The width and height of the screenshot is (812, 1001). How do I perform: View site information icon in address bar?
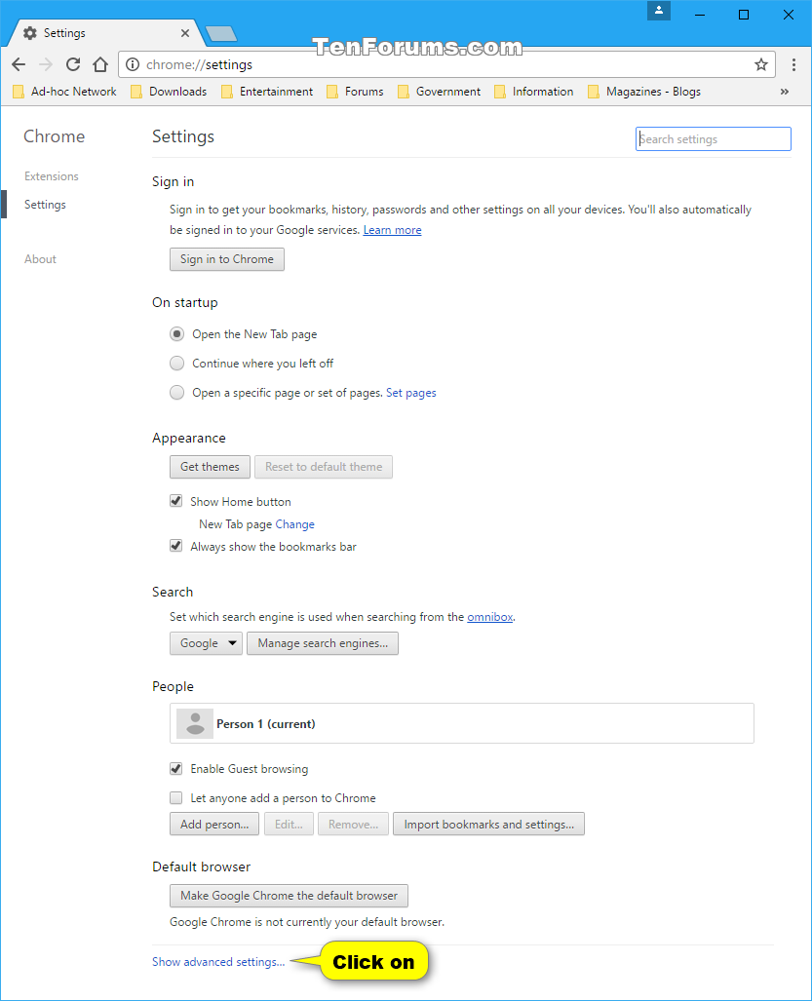coord(133,64)
